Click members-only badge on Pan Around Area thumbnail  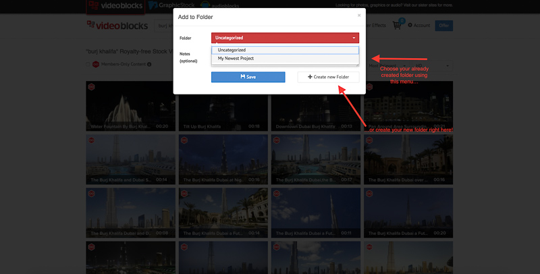click(369, 87)
